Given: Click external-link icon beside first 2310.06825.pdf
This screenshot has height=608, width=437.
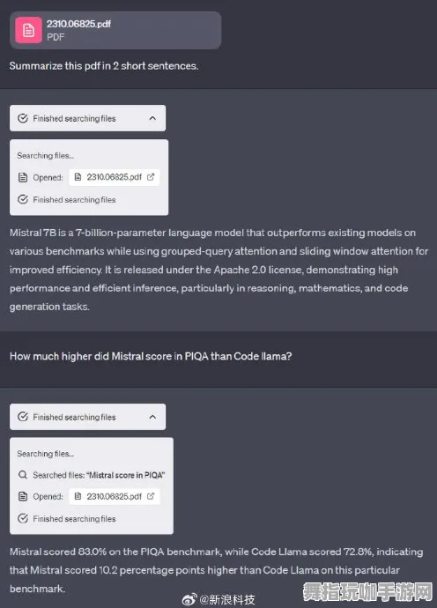Looking at the screenshot, I should pos(151,177).
